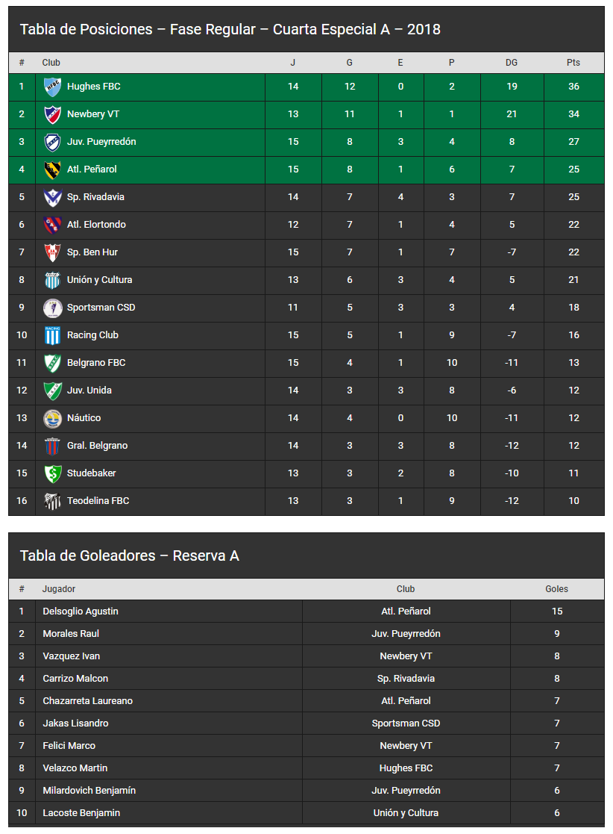Click the DG column header
The width and height of the screenshot is (613, 834).
pos(511,63)
